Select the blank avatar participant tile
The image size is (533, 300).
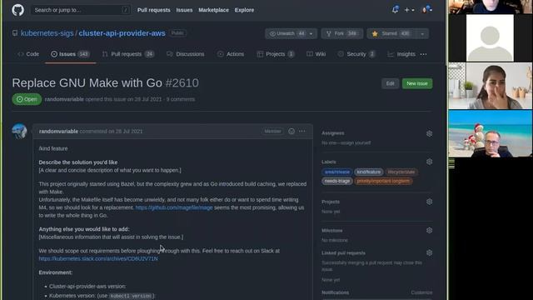coord(491,37)
